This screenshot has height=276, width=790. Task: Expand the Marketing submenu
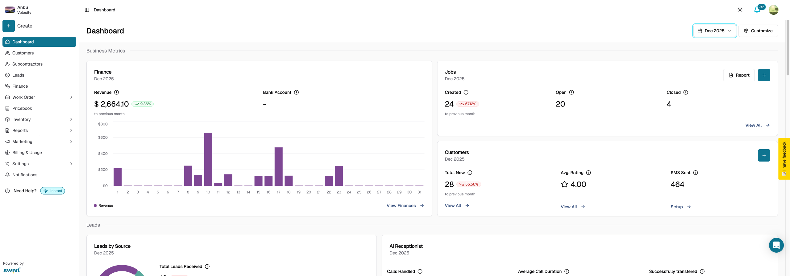click(x=71, y=142)
